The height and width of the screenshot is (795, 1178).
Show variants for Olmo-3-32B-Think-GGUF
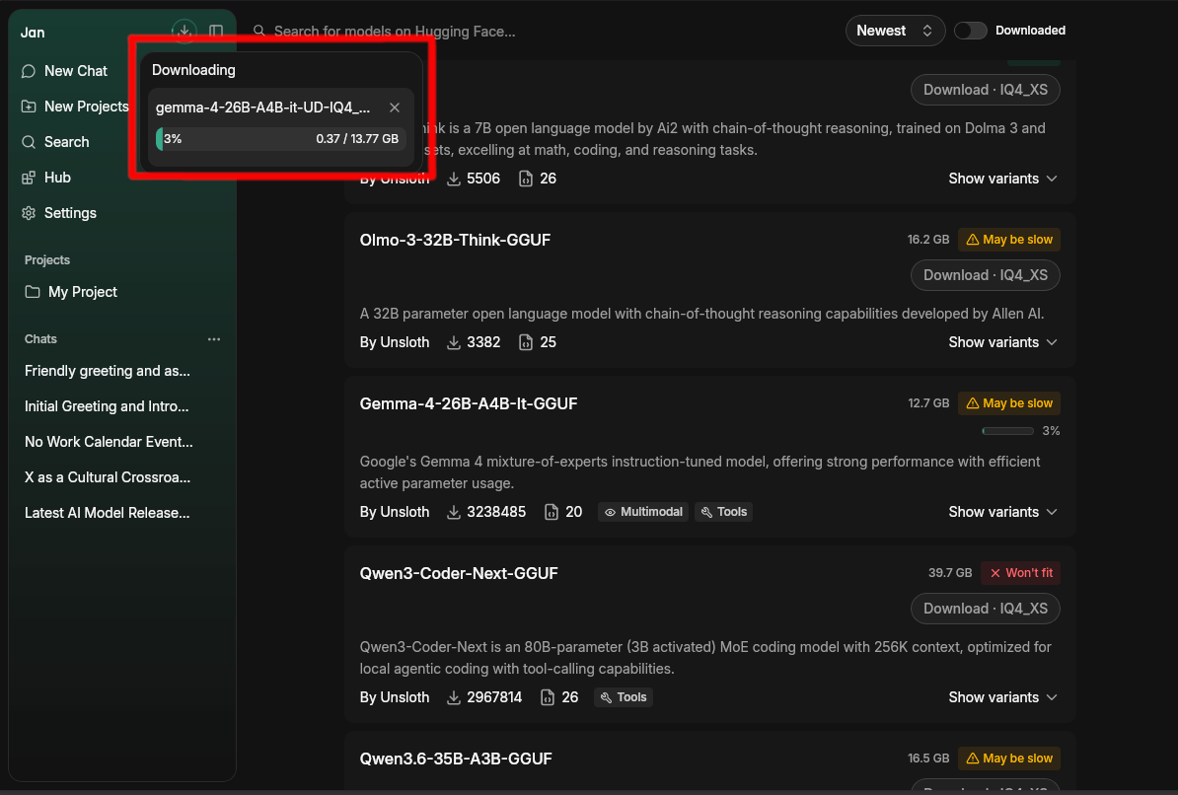1003,342
